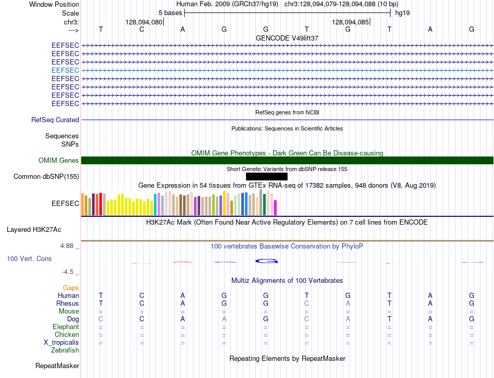Click the OMIM Genes track label
The width and height of the screenshot is (494, 378).
coord(59,160)
